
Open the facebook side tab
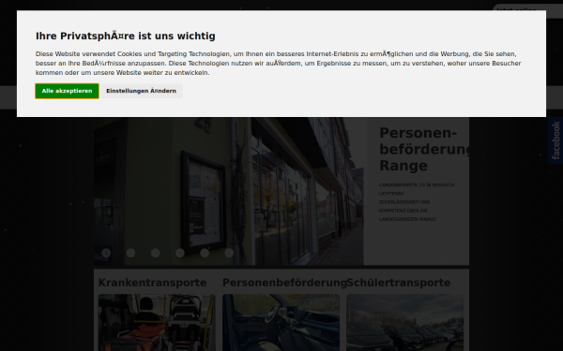pyautogui.click(x=555, y=140)
